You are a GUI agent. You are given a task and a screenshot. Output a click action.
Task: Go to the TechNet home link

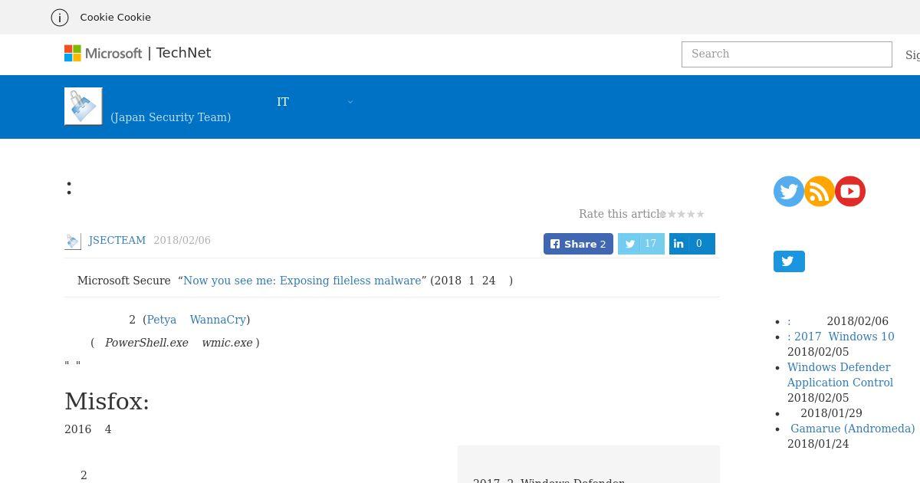183,53
